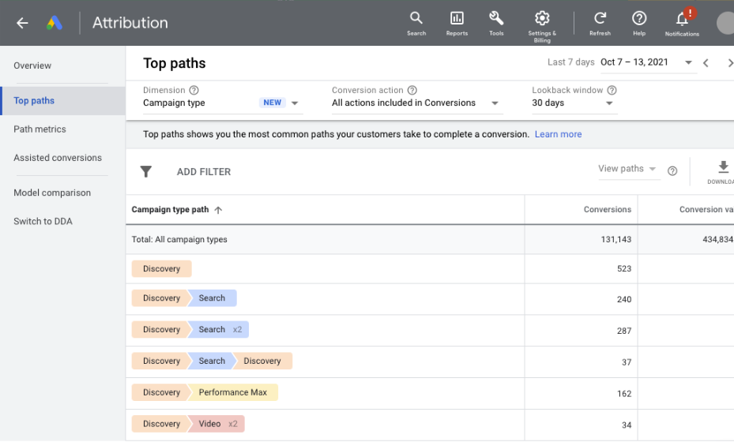Expand the Conversion action dropdown

[x=495, y=103]
